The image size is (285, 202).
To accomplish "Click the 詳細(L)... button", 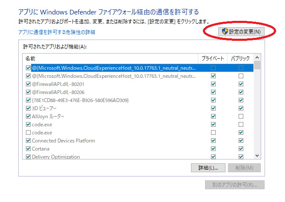I will click(x=208, y=168).
